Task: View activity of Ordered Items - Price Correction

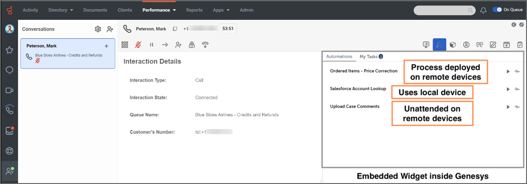Action: [517, 71]
